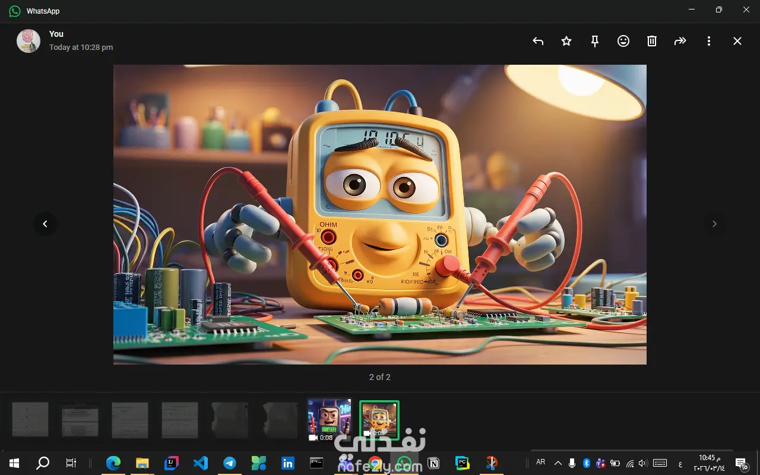Open Notion from the taskbar
Screen dimensions: 760x475
pos(433,463)
